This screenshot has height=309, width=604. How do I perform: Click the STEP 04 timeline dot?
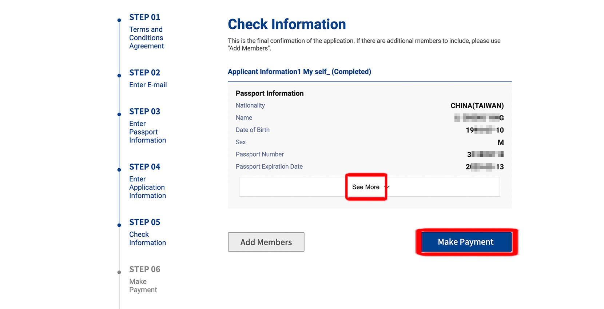click(119, 170)
